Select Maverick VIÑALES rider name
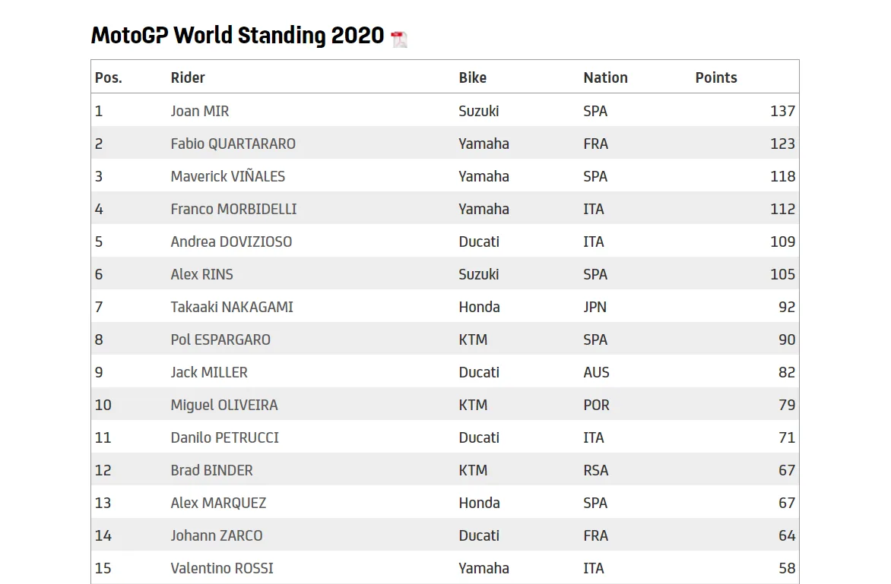 (228, 176)
